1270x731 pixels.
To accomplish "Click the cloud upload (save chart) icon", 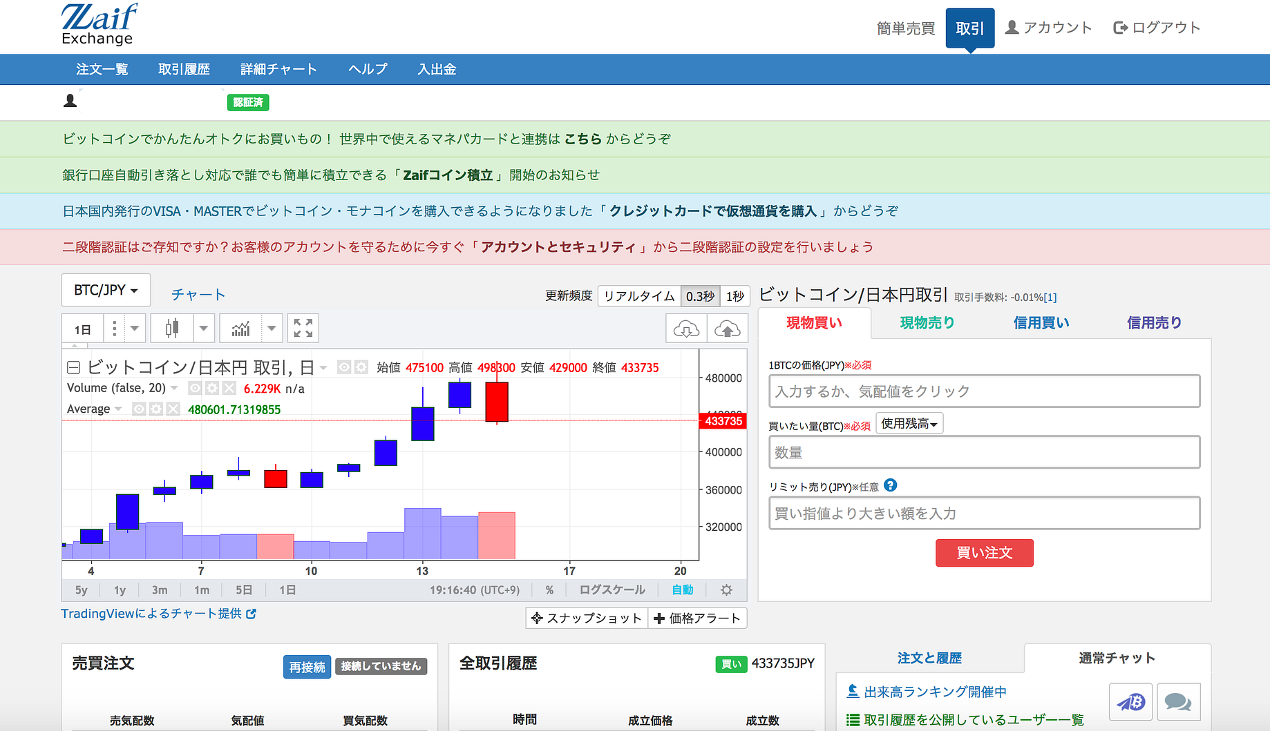I will [728, 329].
